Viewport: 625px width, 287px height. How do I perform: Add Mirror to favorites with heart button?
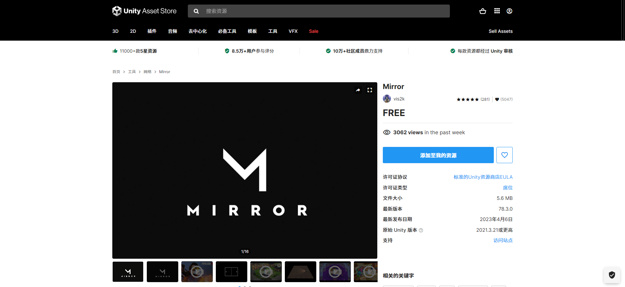(505, 155)
